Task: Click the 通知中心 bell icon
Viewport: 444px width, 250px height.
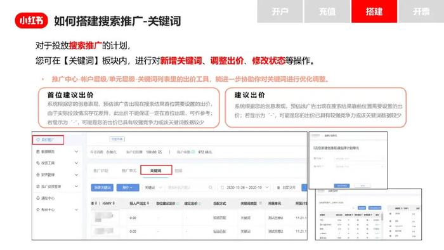Action: (38, 198)
